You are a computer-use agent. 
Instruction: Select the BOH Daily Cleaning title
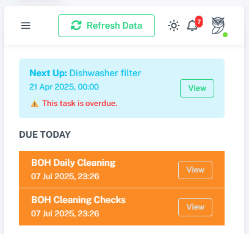(x=73, y=163)
